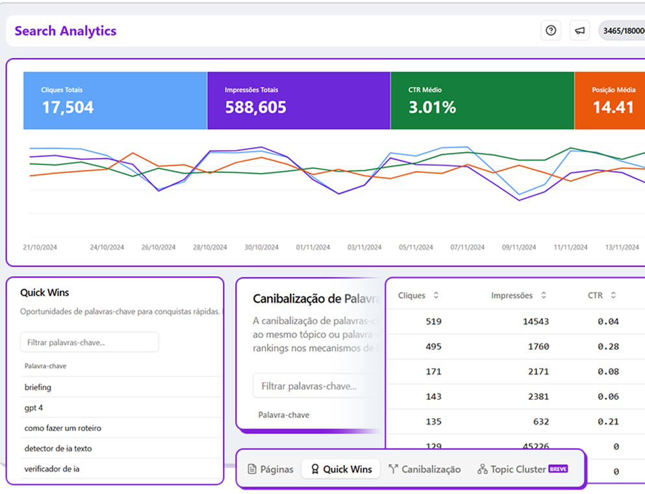The width and height of the screenshot is (645, 494).
Task: Click the Topic Cluster network icon
Action: 482,469
